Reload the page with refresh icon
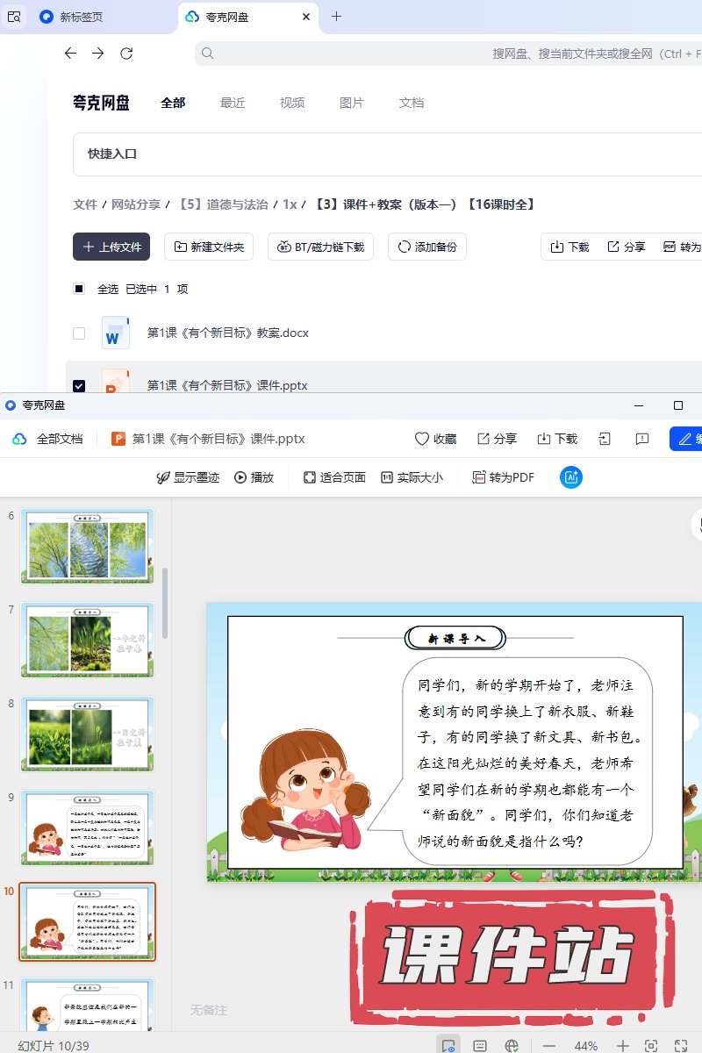 [x=126, y=54]
